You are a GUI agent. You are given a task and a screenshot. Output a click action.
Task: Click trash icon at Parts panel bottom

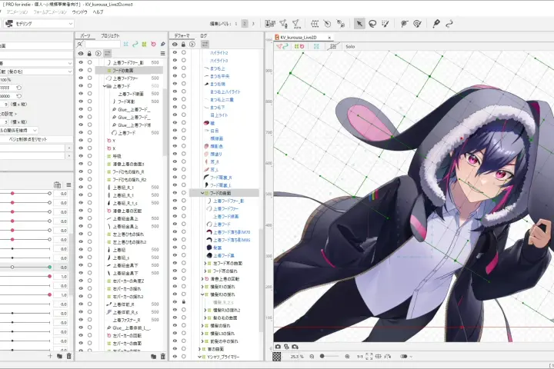(163, 356)
